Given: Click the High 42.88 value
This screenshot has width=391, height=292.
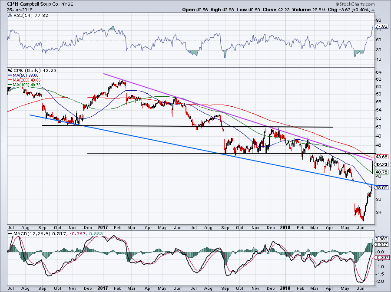Looking at the screenshot, I should pyautogui.click(x=222, y=10).
